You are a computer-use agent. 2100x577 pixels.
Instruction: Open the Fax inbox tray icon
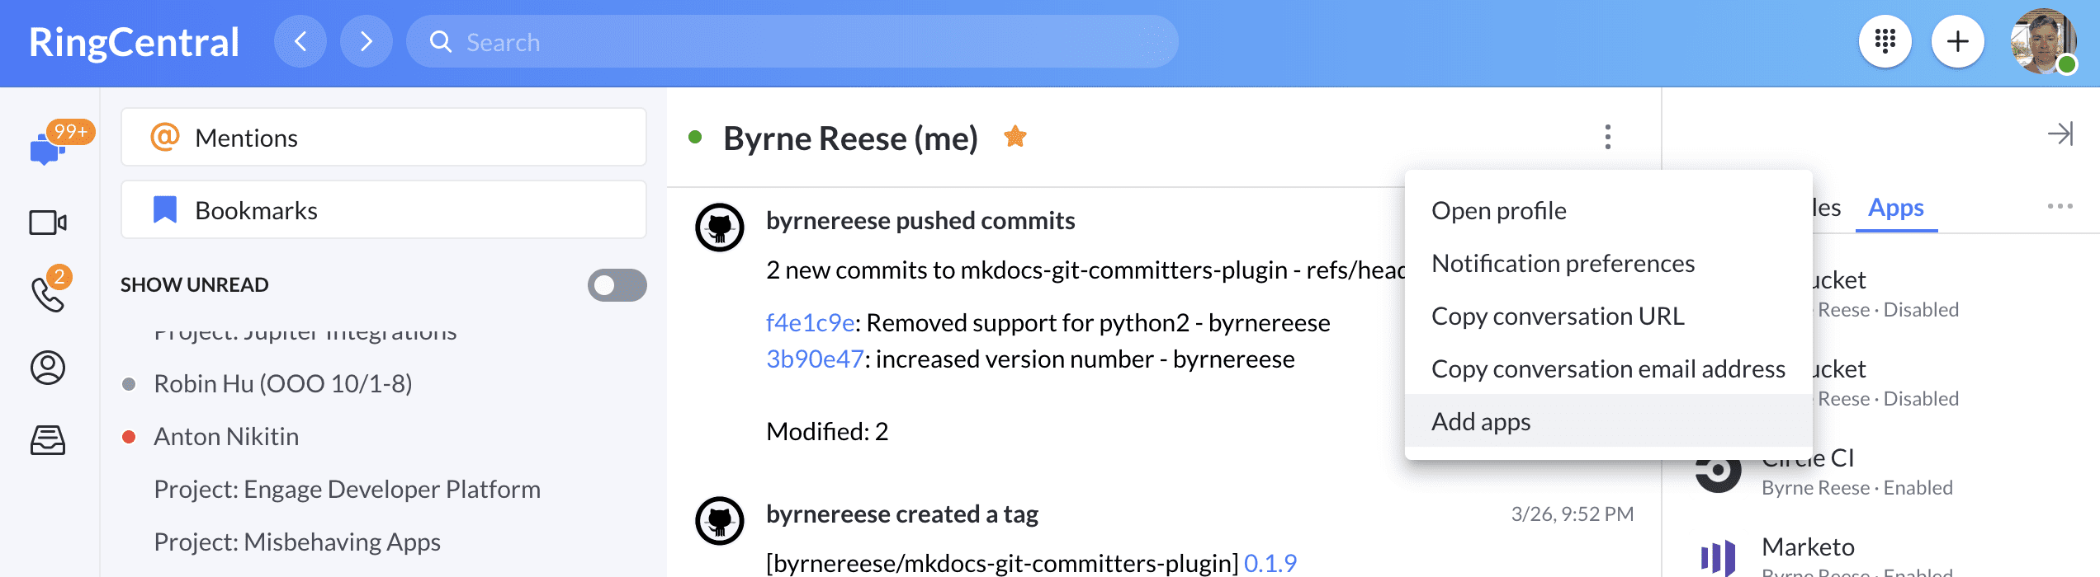click(x=48, y=440)
